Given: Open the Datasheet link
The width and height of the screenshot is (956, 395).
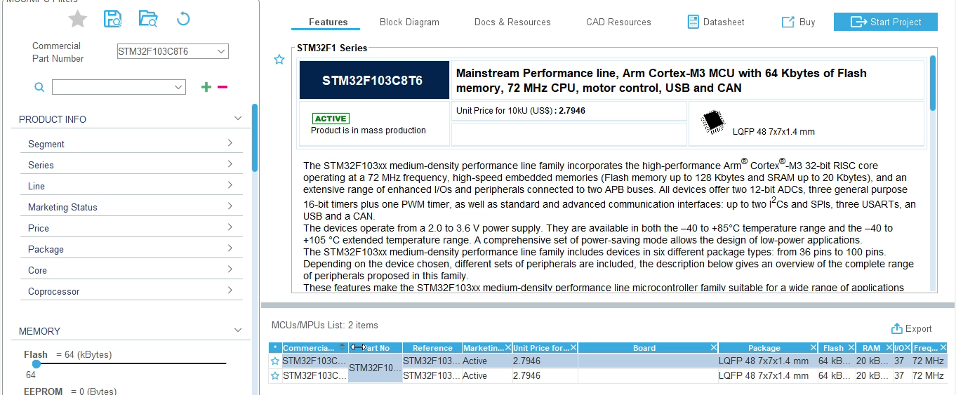Looking at the screenshot, I should coord(716,22).
